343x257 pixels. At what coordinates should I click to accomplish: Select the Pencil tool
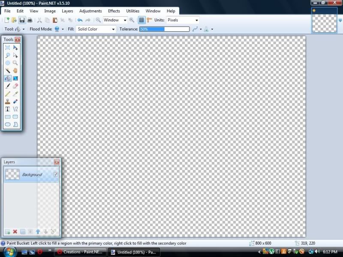pyautogui.click(x=8, y=94)
